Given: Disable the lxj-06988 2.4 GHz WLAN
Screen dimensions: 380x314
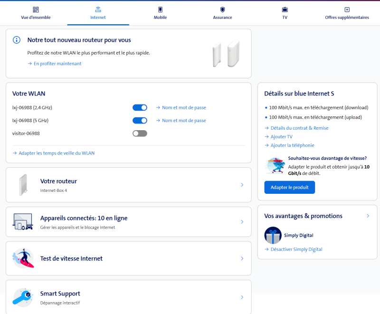Looking at the screenshot, I should pyautogui.click(x=140, y=108).
